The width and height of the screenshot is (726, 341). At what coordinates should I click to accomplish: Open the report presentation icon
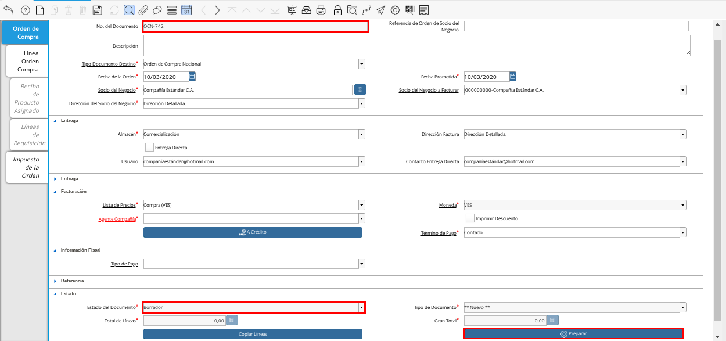[x=292, y=10]
